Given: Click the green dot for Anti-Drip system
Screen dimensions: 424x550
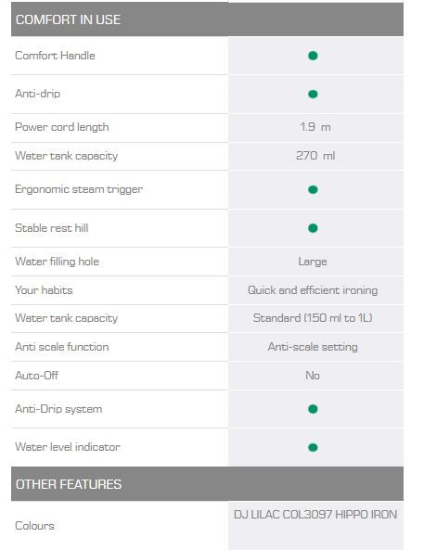Looking at the screenshot, I should pyautogui.click(x=313, y=409).
